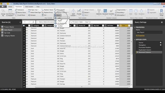The width and height of the screenshot is (165, 93).
Task: Click Detect Data Type
Action: pyautogui.click(x=35, y=12)
